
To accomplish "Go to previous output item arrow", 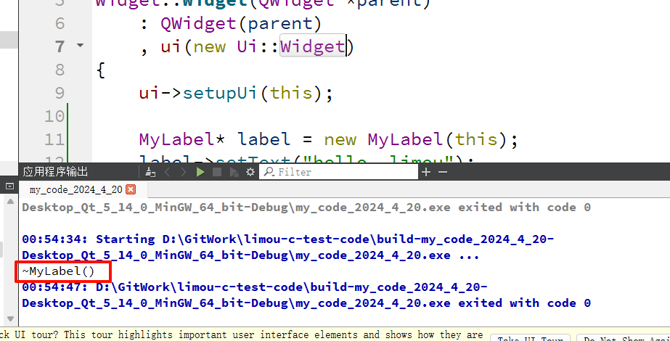I will [x=167, y=172].
